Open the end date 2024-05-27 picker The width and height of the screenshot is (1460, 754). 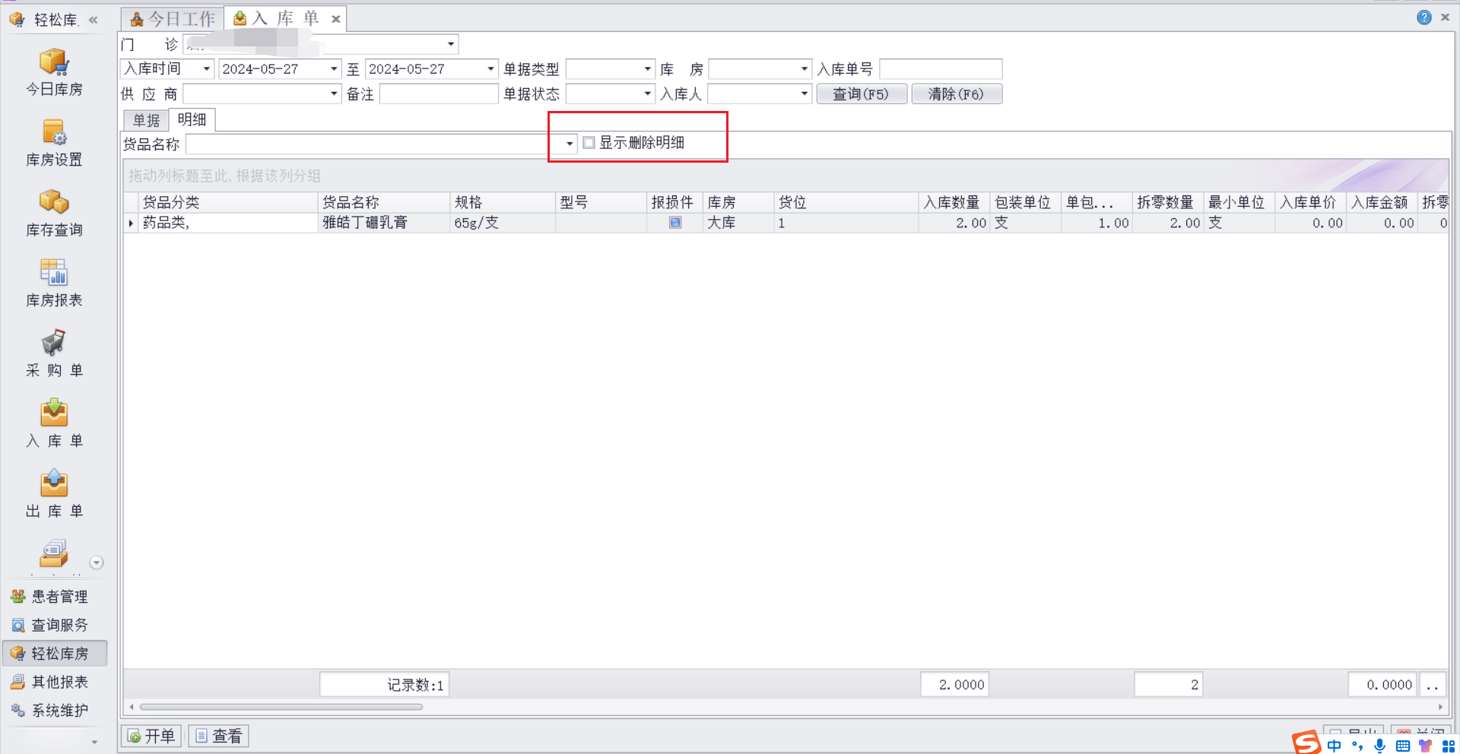490,69
